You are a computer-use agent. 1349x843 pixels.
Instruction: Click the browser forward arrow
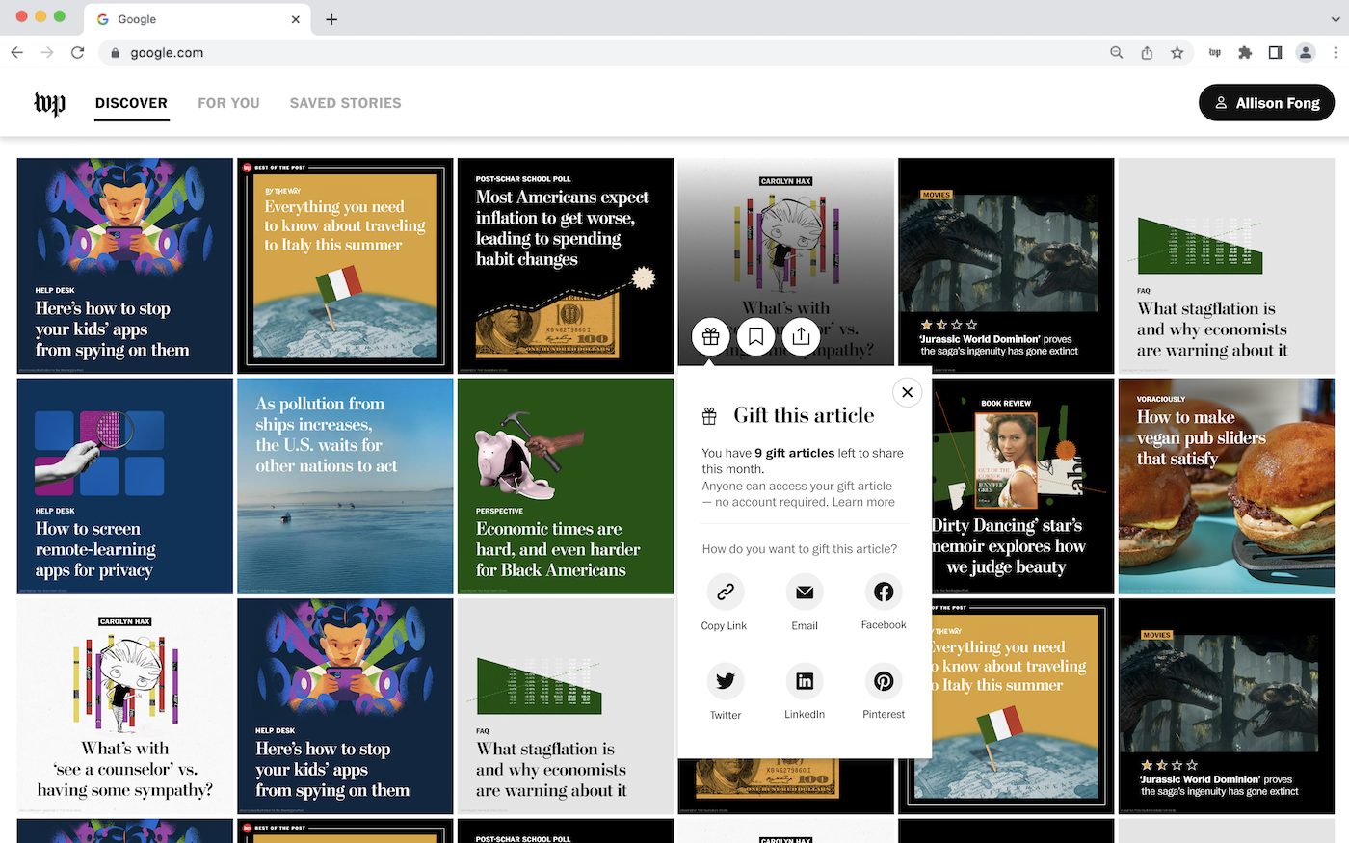(47, 53)
